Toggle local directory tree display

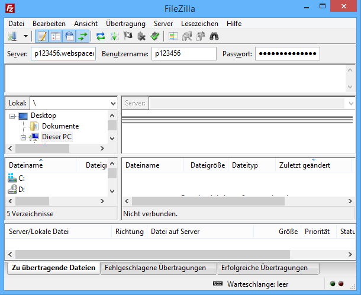click(x=56, y=36)
